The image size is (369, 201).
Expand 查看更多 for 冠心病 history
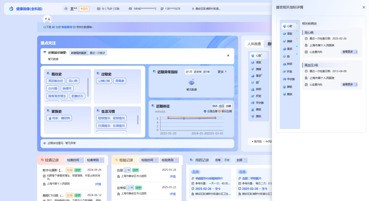coord(349,52)
